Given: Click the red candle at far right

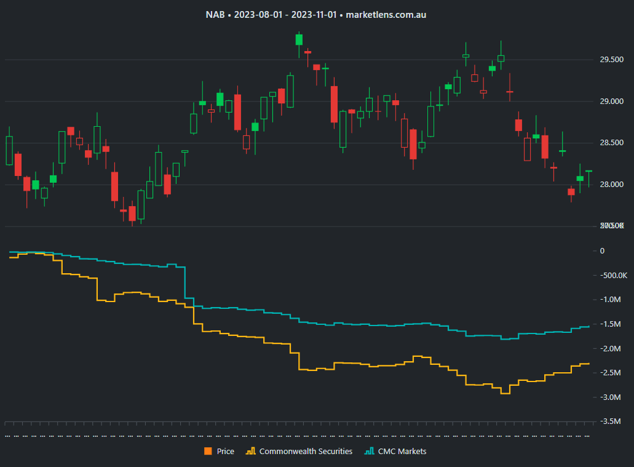Looking at the screenshot, I should pos(571,193).
